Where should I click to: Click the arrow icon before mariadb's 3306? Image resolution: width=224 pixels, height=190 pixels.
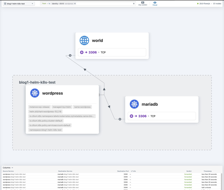tap(136, 116)
